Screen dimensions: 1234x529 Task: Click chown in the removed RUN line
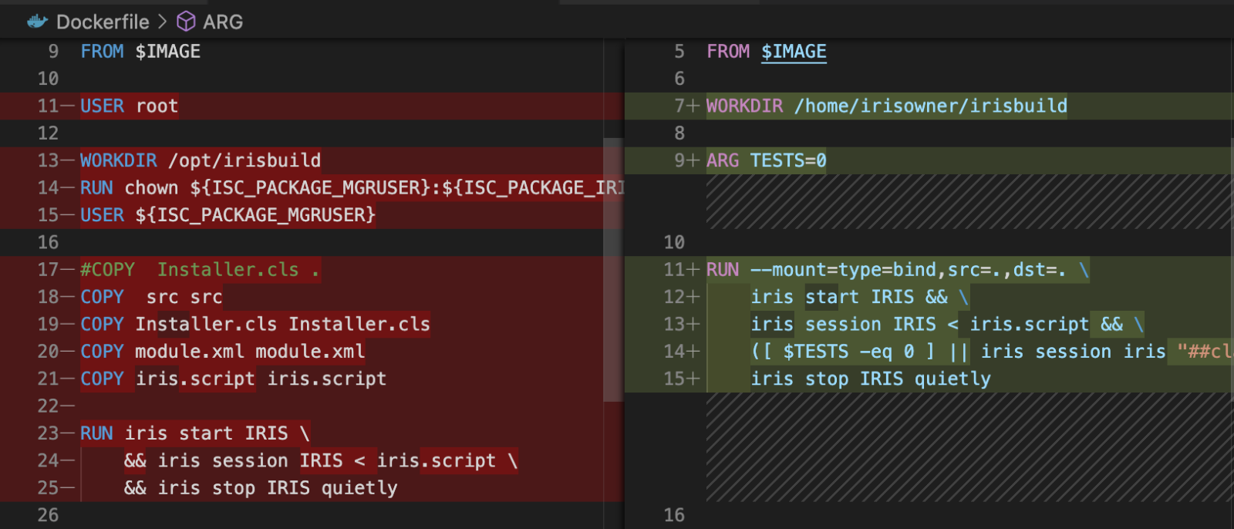[151, 188]
